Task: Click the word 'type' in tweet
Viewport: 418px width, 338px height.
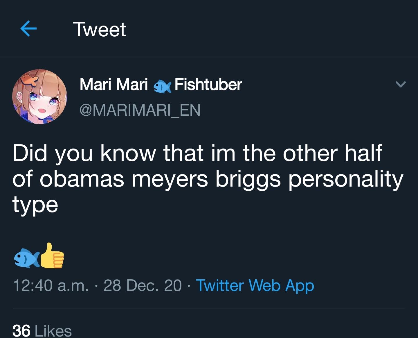Action: (x=35, y=205)
